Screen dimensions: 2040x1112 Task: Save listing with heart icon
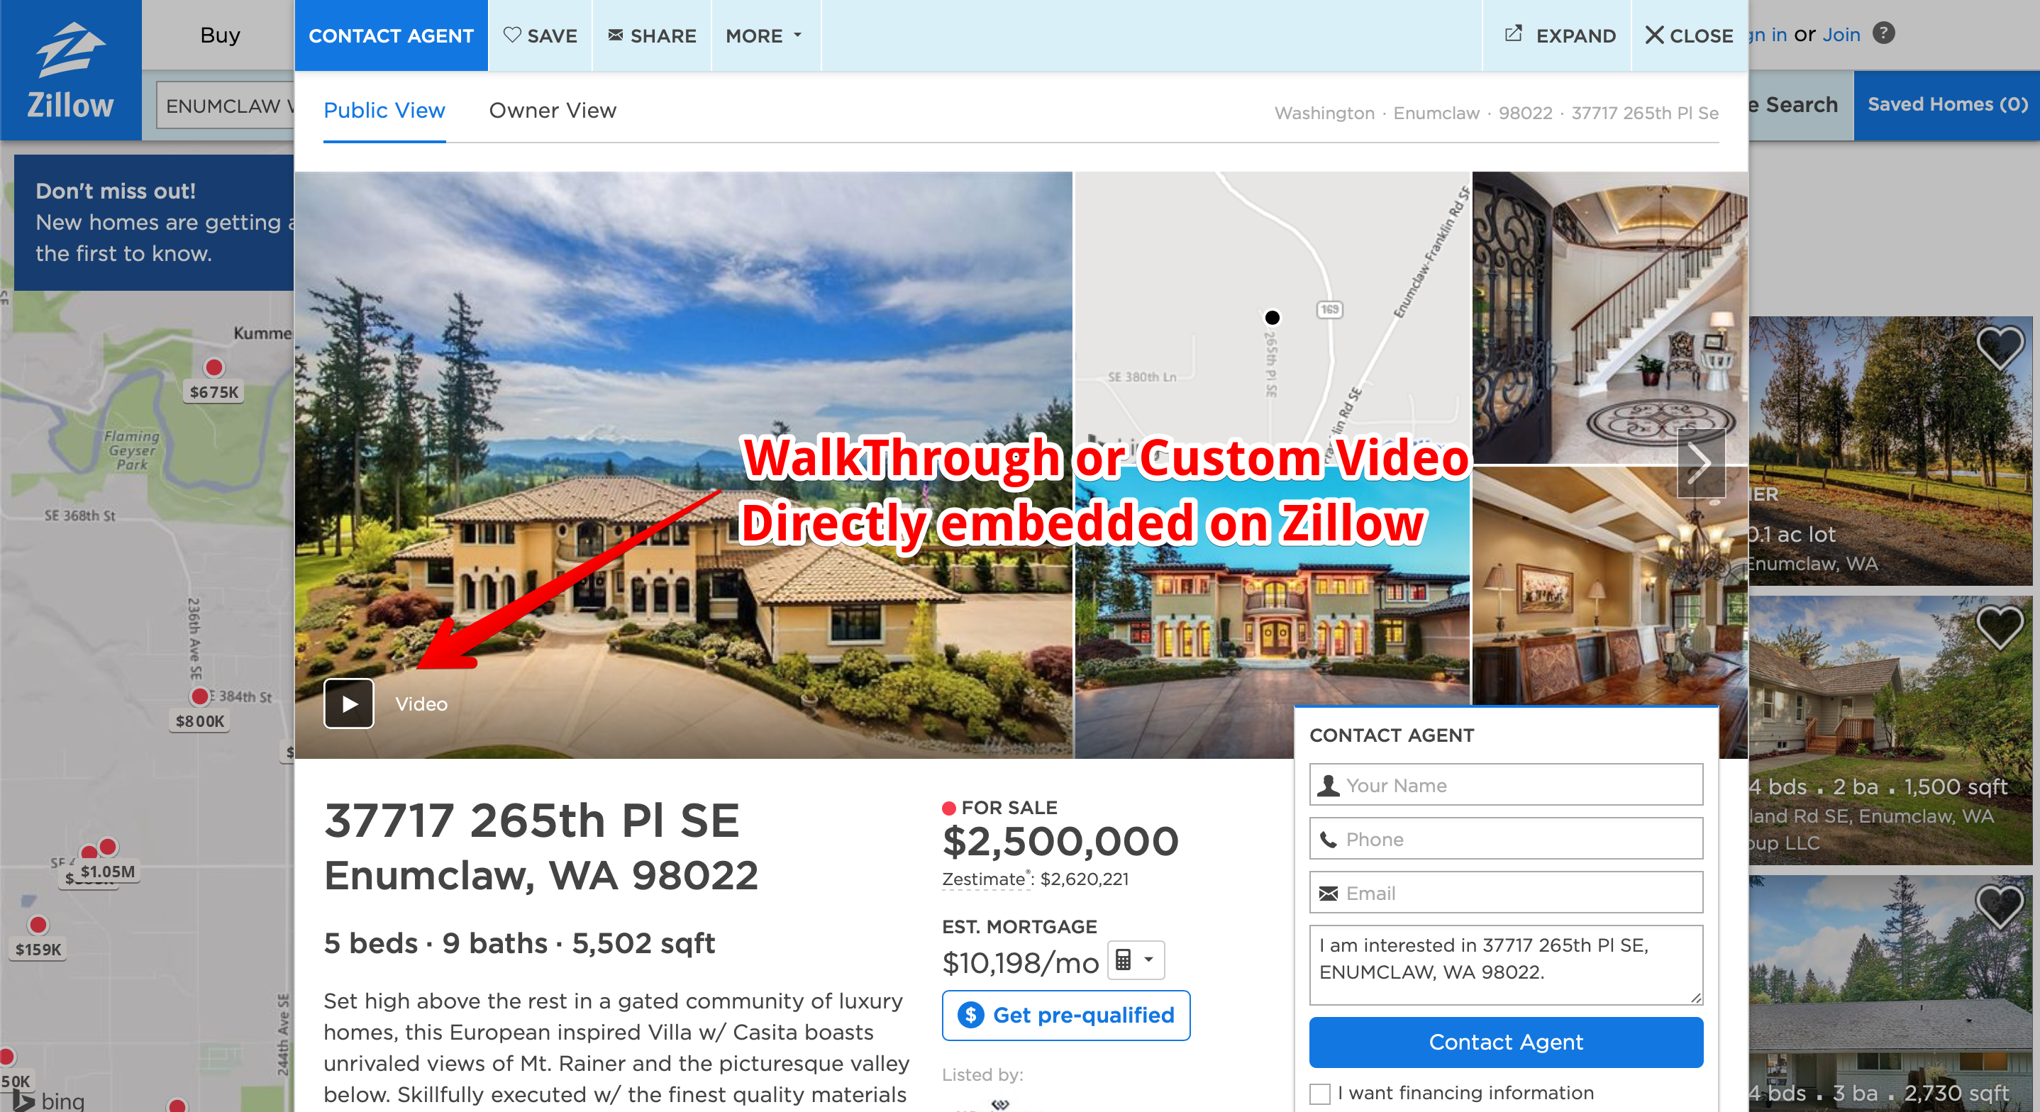pyautogui.click(x=540, y=35)
